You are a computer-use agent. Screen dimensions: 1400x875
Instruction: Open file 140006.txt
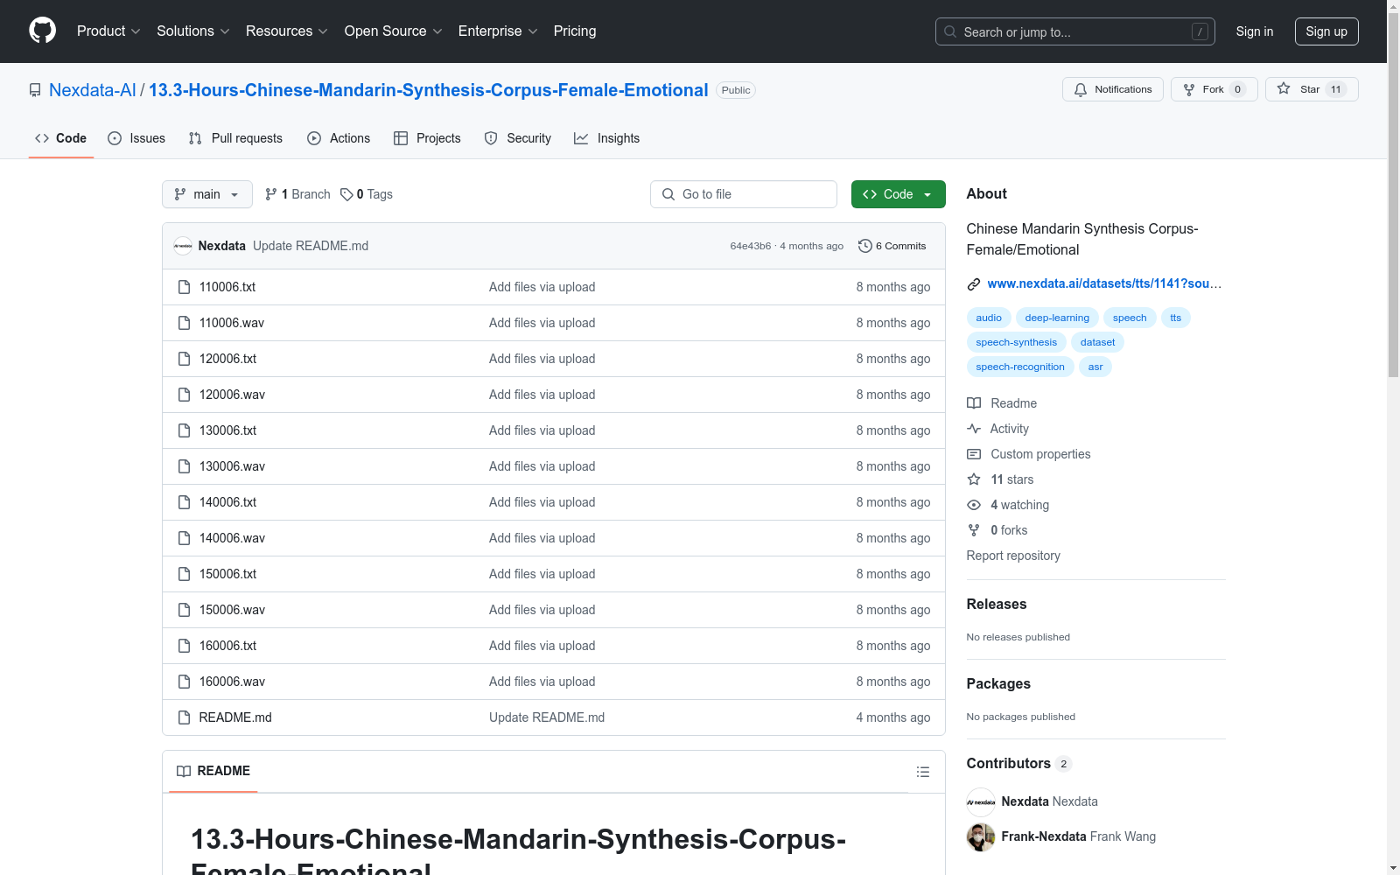(x=227, y=502)
